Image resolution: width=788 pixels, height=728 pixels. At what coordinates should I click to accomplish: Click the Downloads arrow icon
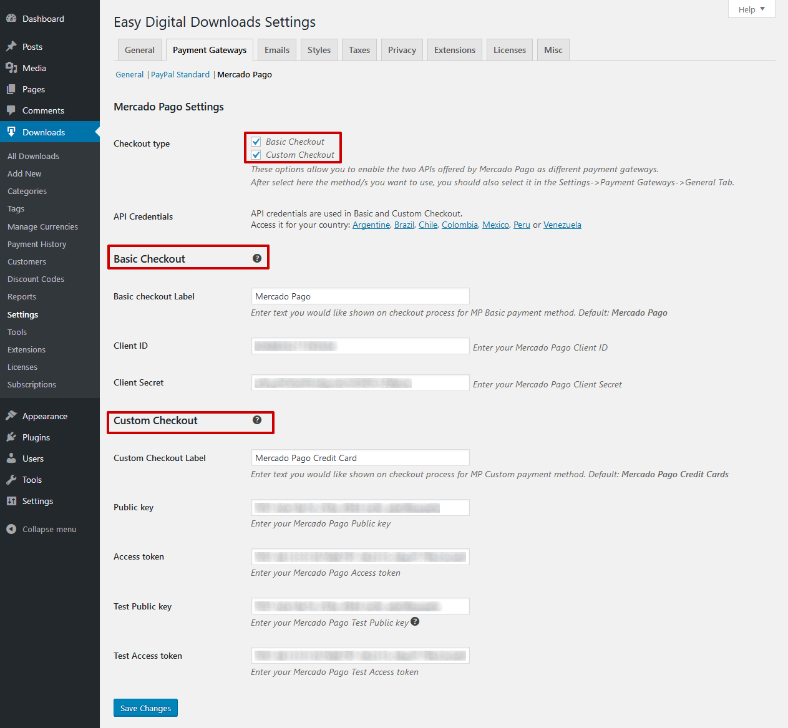click(11, 132)
